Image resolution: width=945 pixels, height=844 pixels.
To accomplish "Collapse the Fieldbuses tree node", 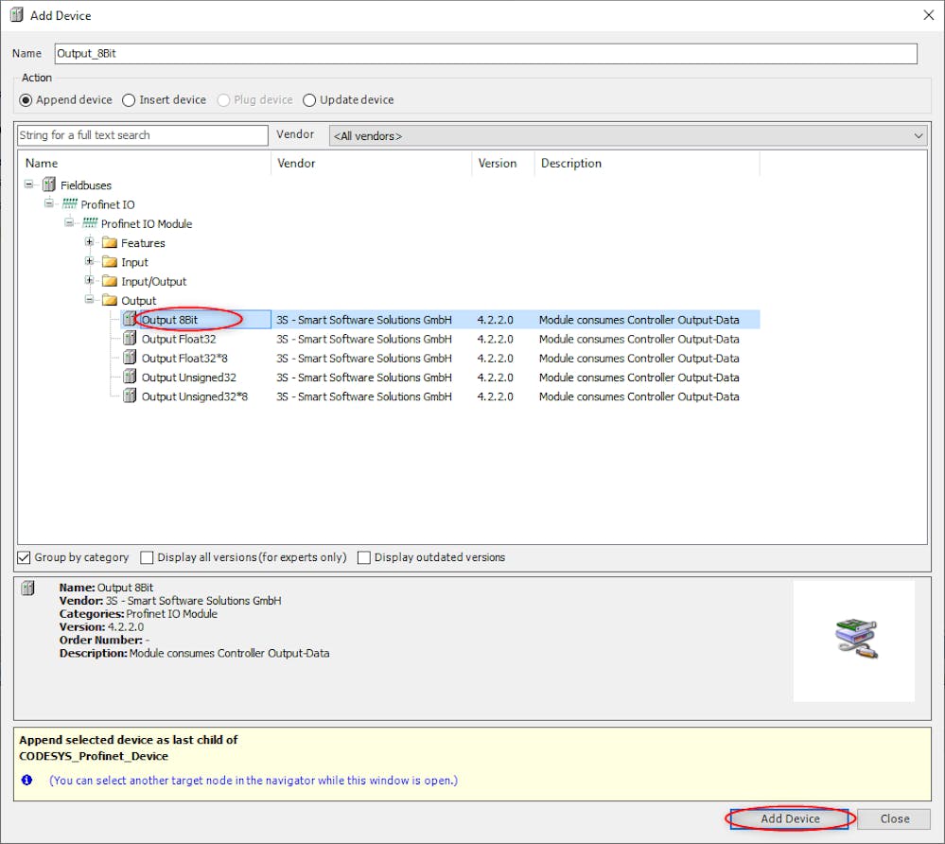I will (29, 184).
